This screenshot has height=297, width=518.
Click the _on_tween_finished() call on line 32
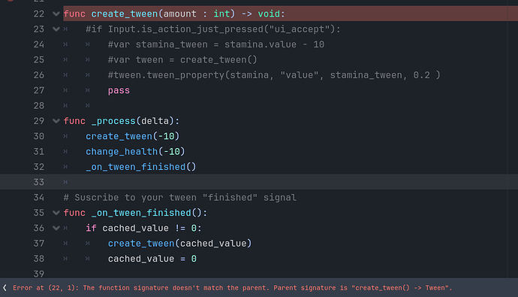pos(140,167)
